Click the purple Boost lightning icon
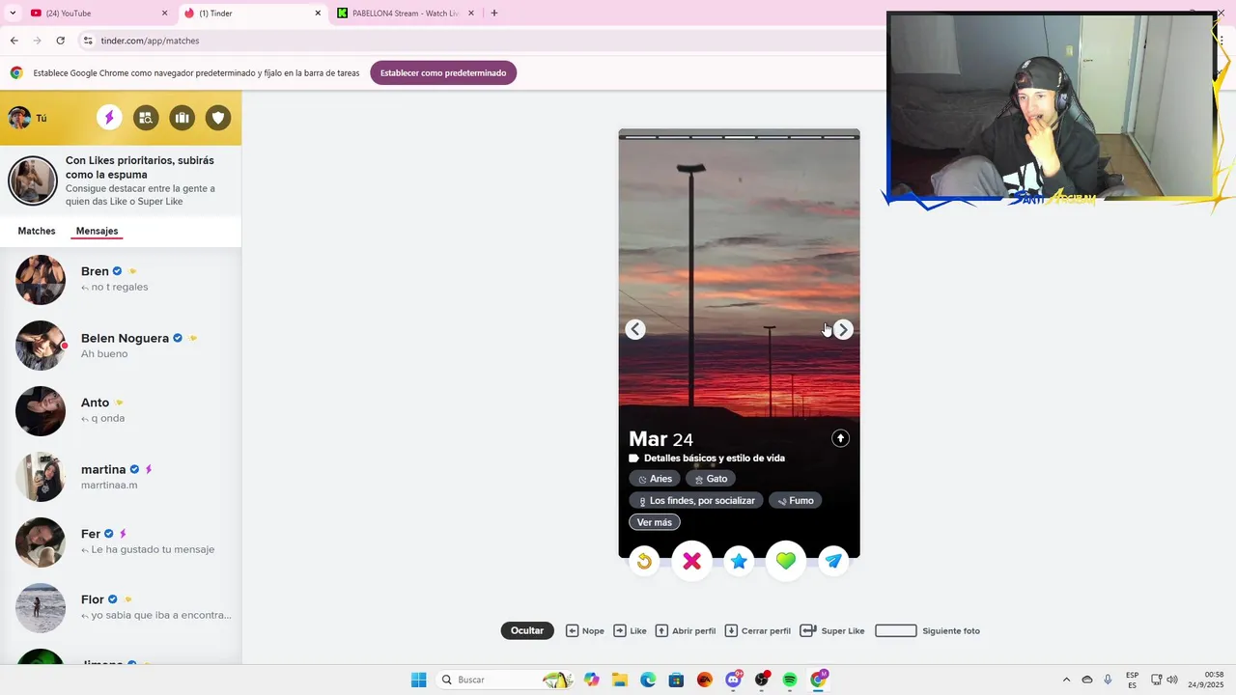This screenshot has width=1236, height=695. [109, 118]
